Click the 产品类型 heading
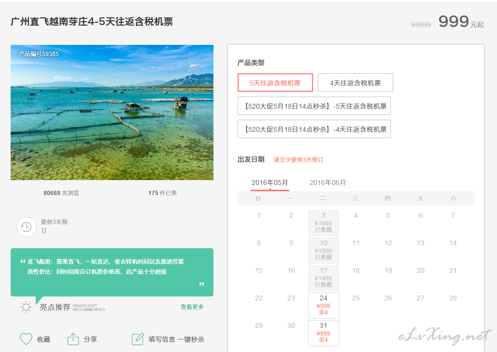This screenshot has height=352, width=497. point(251,63)
